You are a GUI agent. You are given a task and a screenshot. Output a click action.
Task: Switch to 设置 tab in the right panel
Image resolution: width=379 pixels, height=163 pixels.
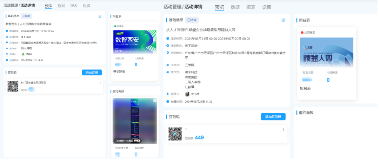(266, 7)
